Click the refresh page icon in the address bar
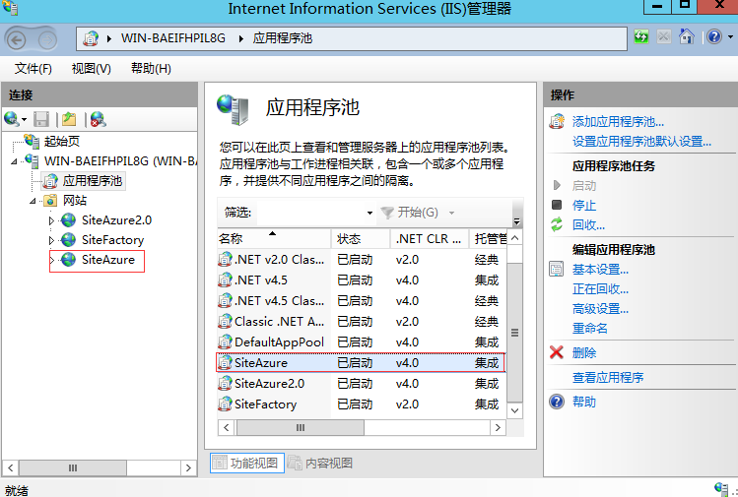The height and width of the screenshot is (497, 738). click(641, 37)
